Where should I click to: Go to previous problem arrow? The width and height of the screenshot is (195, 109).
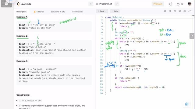pos(91,4)
